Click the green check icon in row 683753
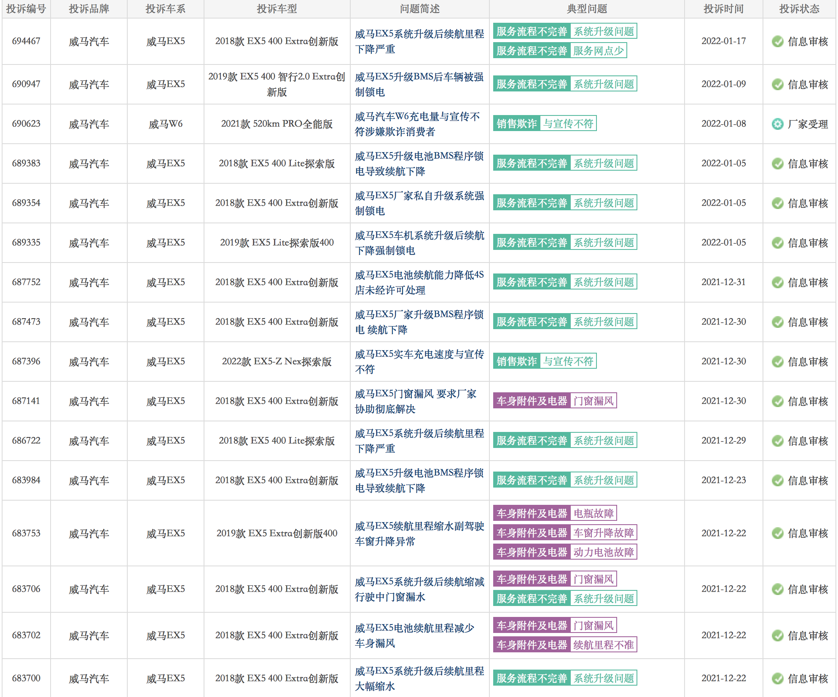The image size is (838, 697). pos(777,533)
